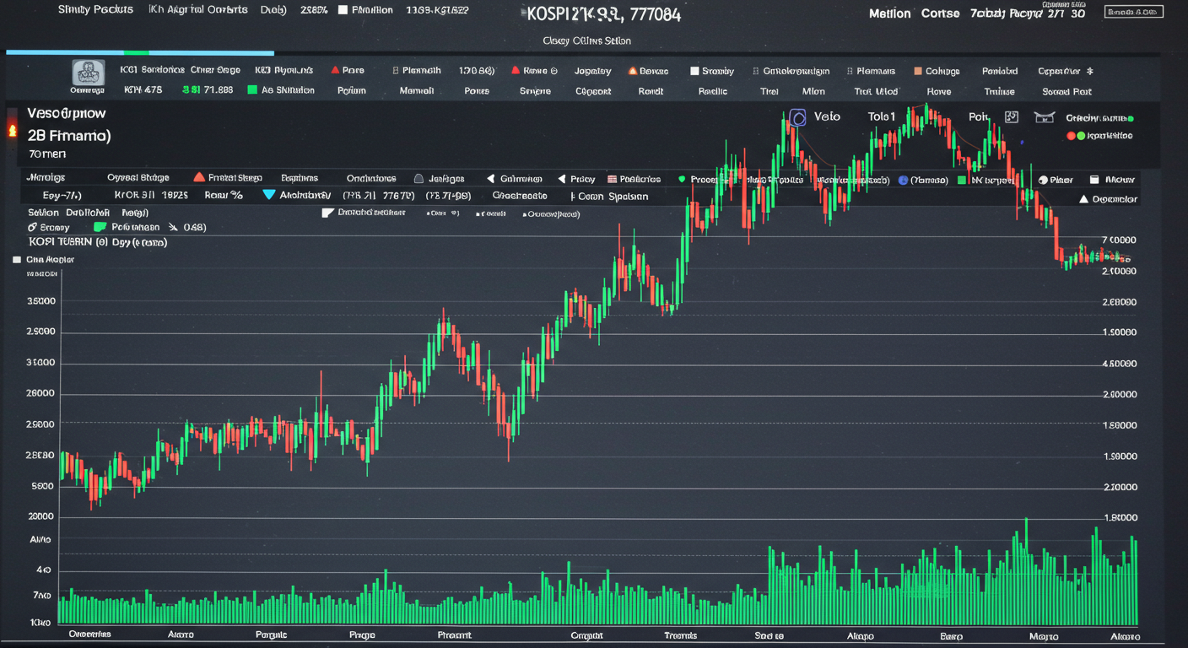The width and height of the screenshot is (1188, 648).
Task: Click the 'Baro' label on the bottom axis
Action: tap(951, 635)
